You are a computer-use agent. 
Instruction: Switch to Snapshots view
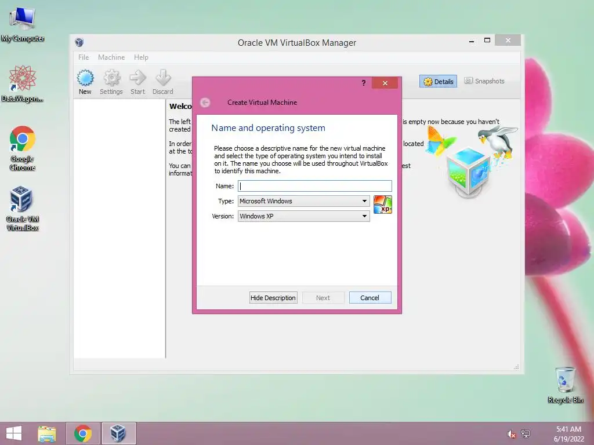pos(484,81)
